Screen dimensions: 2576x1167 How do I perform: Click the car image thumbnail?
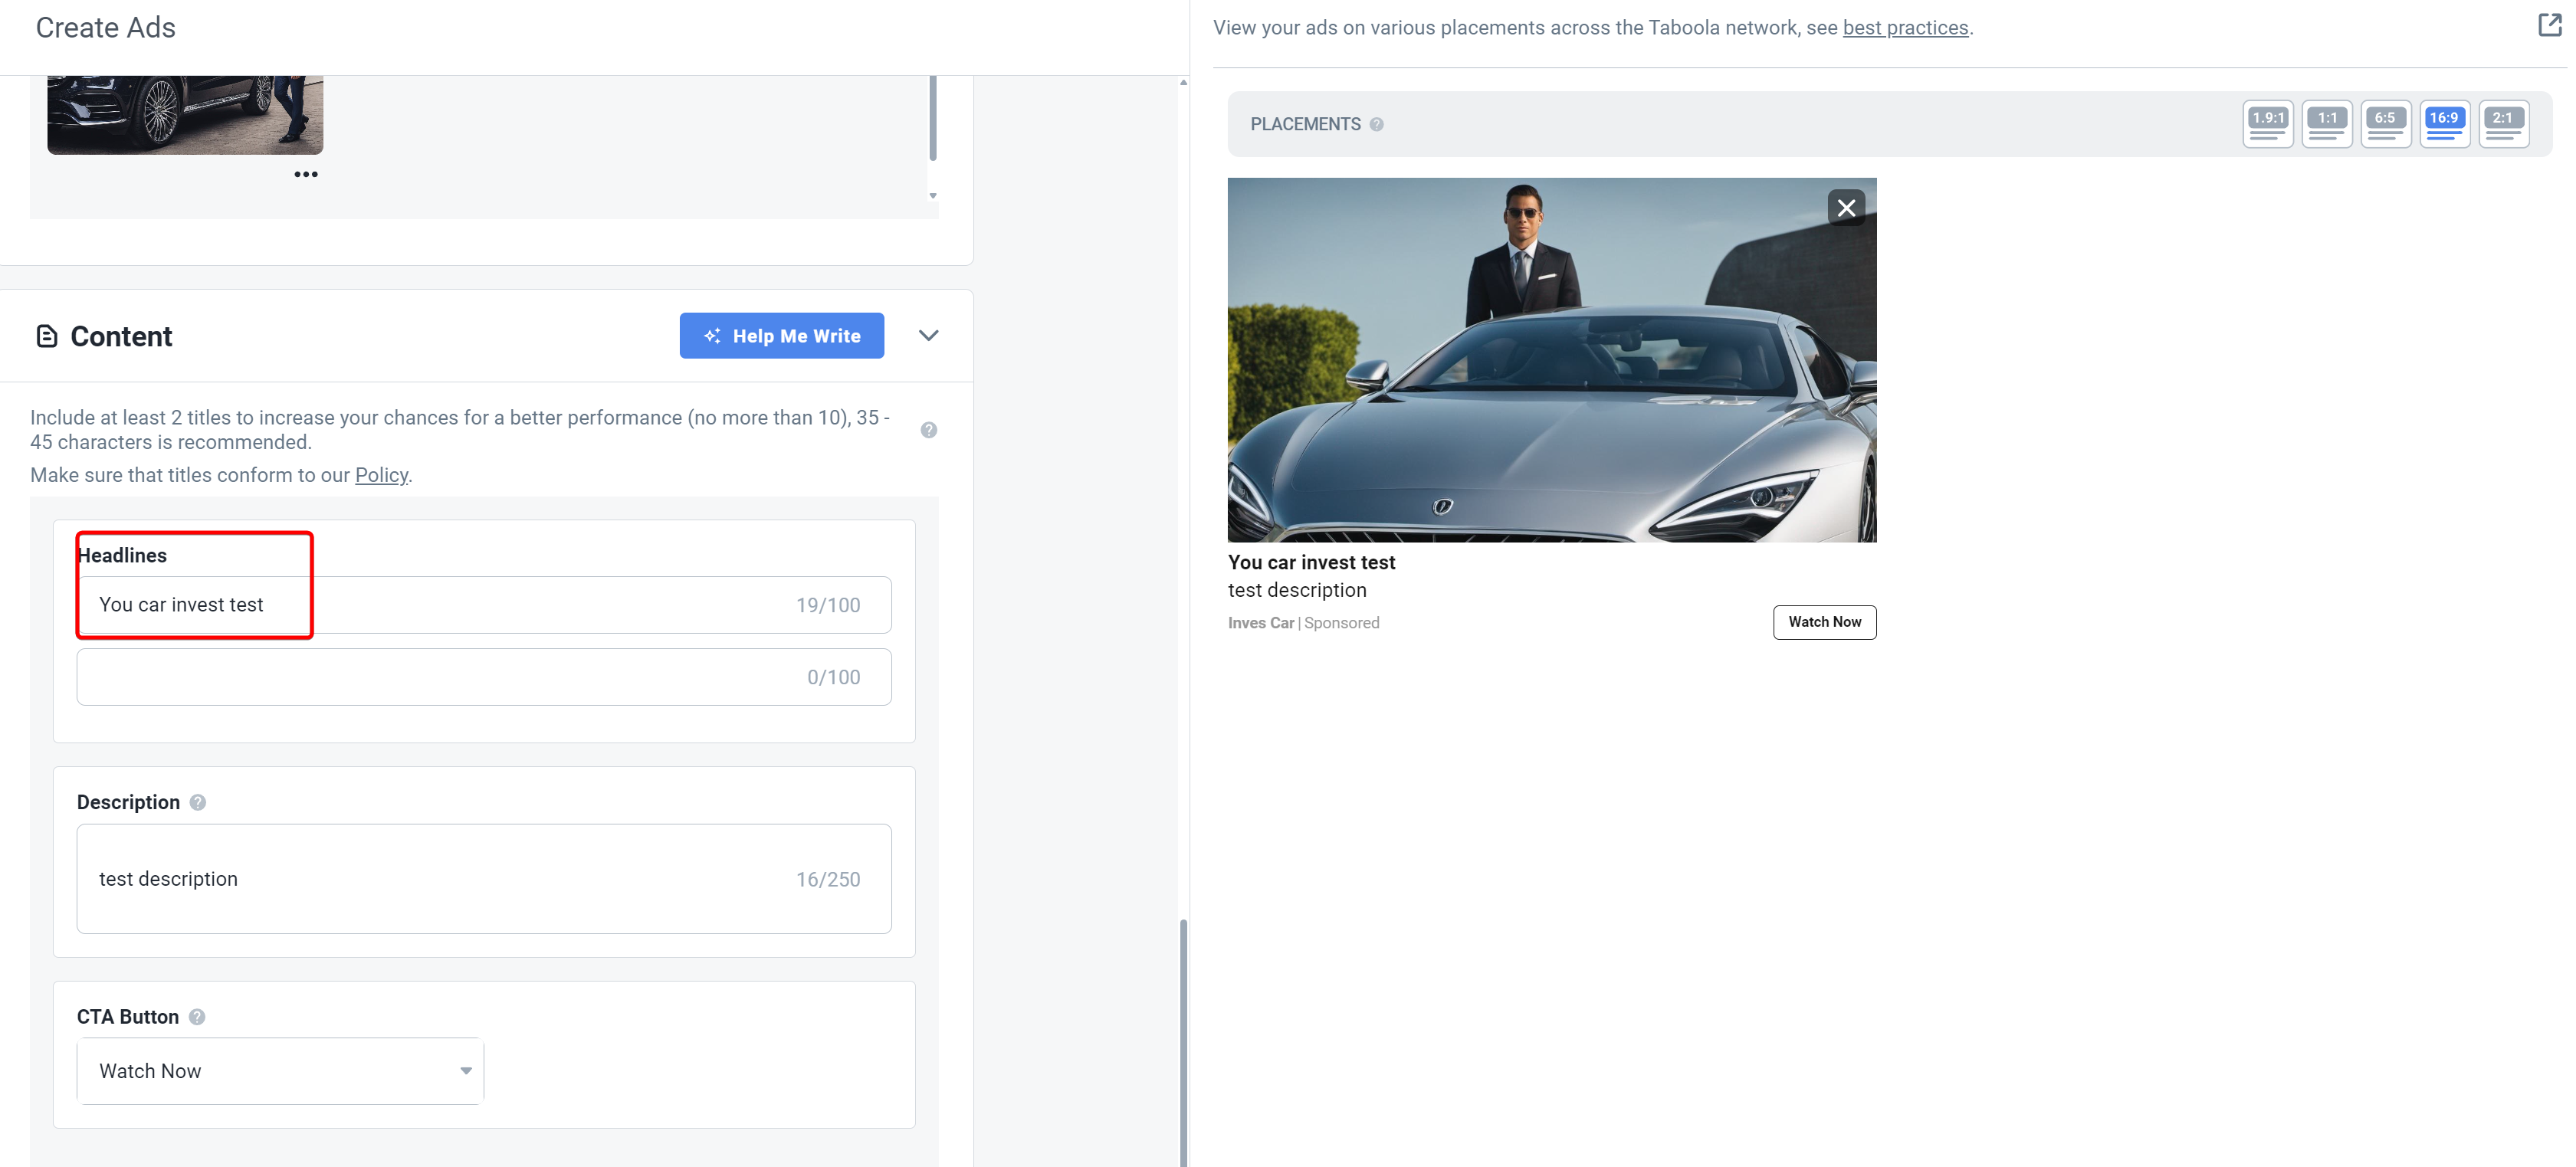point(185,114)
